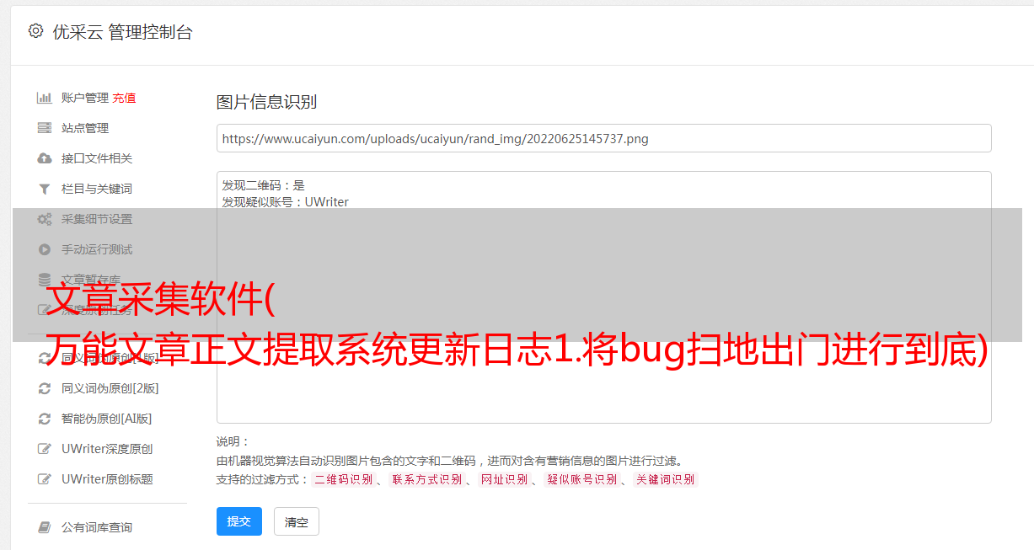Image resolution: width=1034 pixels, height=550 pixels.
Task: Click the gear icon beside 优采云 管理控制台
Action: coord(35,31)
